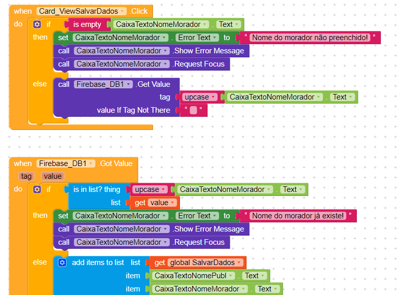Viewport: 397px width, 295px height.
Task: Open upcase dropdown in Get Value tag
Action: coord(199,97)
